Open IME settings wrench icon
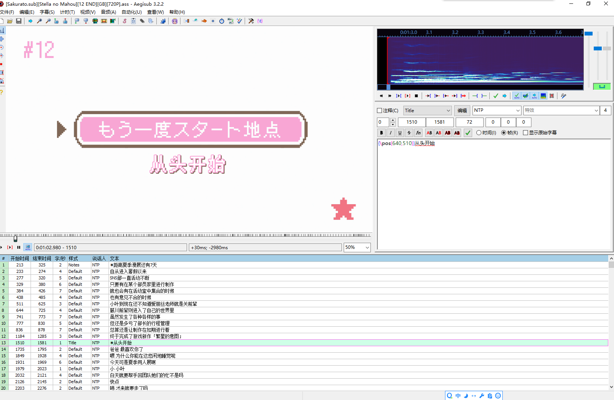 click(482, 396)
